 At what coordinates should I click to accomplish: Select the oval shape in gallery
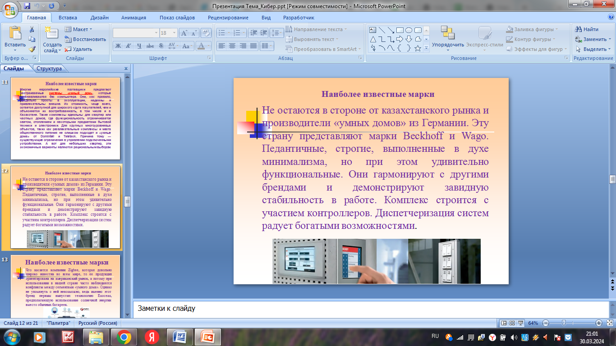click(x=409, y=30)
